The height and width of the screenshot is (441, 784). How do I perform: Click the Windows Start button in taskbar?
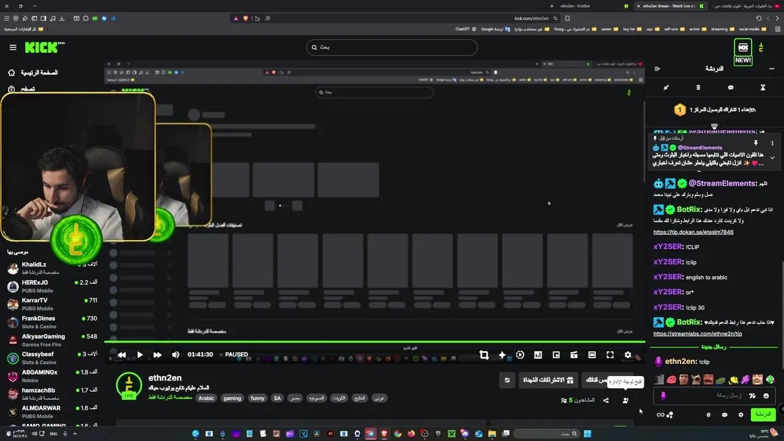point(587,434)
